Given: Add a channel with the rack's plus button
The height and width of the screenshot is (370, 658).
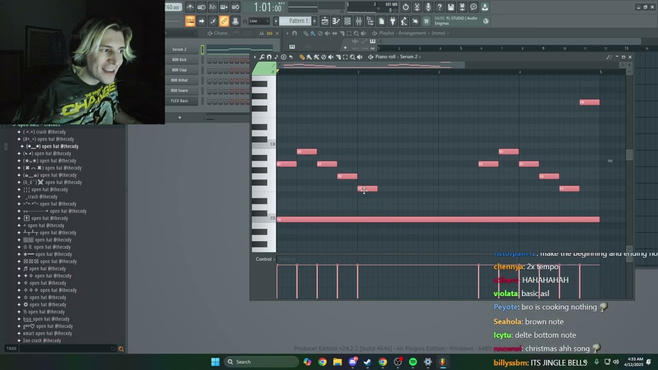Looking at the screenshot, I should coord(179,118).
